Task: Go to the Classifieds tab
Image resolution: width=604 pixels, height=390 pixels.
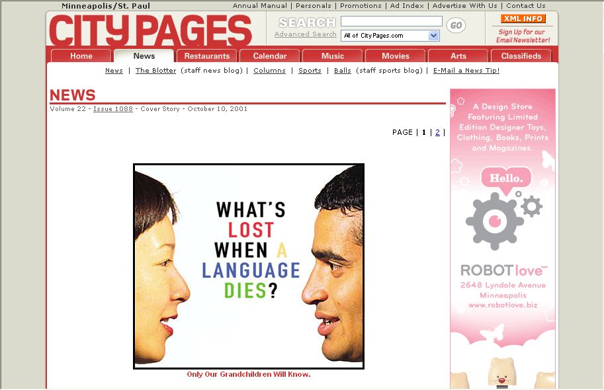Action: tap(521, 56)
